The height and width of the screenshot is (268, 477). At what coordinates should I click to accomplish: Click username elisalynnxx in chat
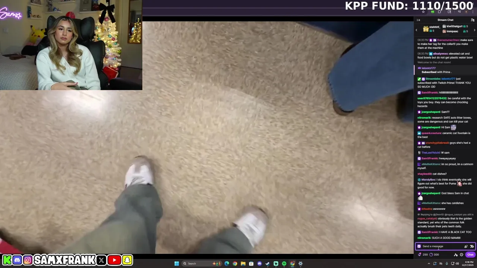(440, 54)
